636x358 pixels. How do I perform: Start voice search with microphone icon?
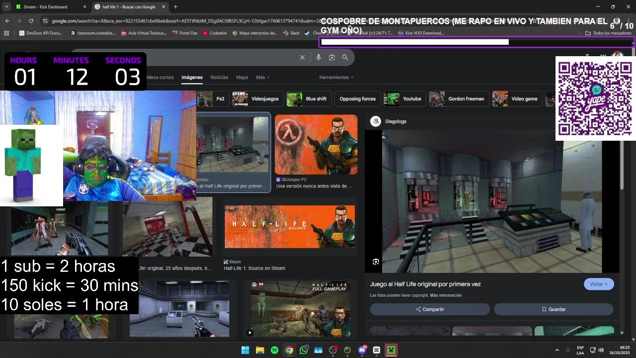[x=318, y=57]
